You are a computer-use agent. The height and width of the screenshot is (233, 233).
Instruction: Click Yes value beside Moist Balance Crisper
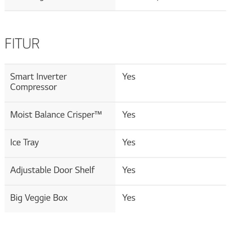tap(129, 115)
